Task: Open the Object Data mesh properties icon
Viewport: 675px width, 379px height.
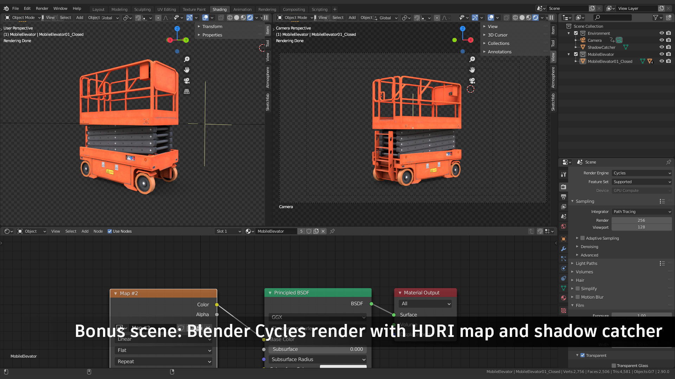Action: pos(564,288)
